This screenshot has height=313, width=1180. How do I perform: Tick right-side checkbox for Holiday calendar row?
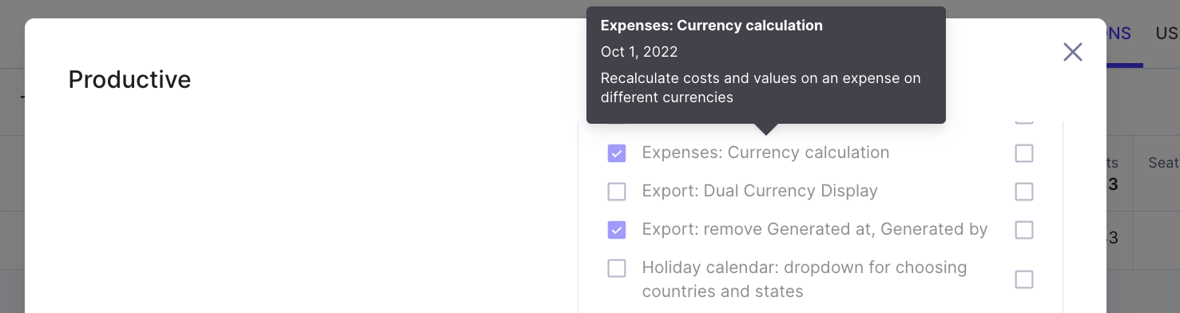pyautogui.click(x=1024, y=279)
